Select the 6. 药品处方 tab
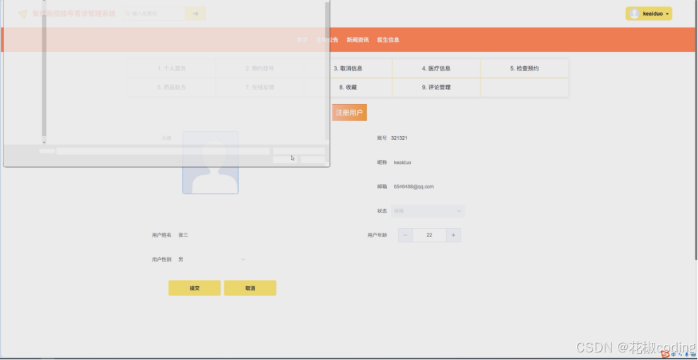 (172, 88)
